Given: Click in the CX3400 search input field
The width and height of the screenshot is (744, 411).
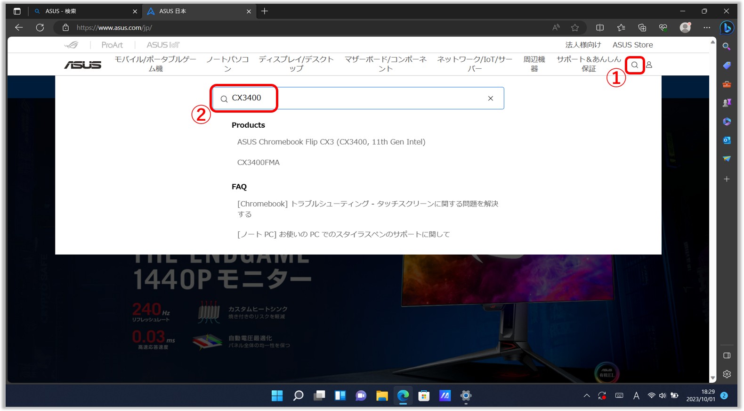Looking at the screenshot, I should click(358, 98).
